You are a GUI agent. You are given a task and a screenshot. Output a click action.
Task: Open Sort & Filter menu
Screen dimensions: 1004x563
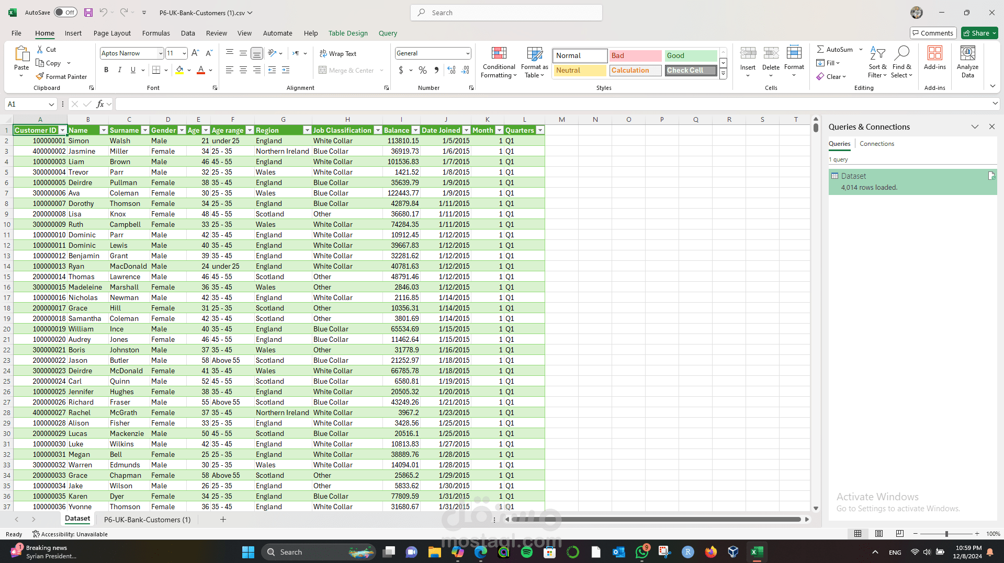(x=877, y=62)
